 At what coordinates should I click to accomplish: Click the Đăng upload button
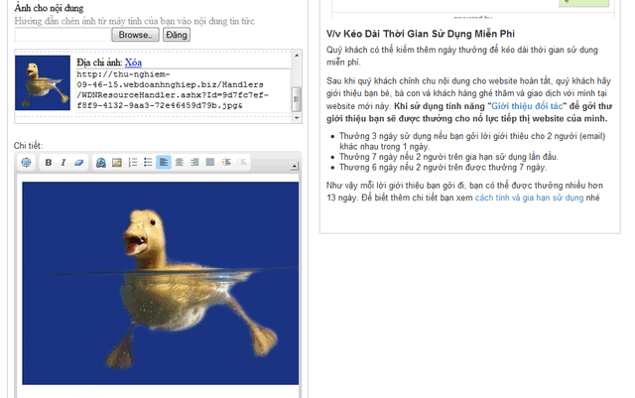pos(177,35)
